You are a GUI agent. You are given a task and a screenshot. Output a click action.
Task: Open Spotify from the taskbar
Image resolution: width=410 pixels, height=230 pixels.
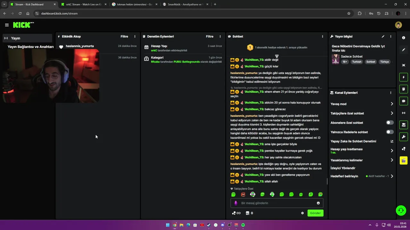click(x=243, y=225)
